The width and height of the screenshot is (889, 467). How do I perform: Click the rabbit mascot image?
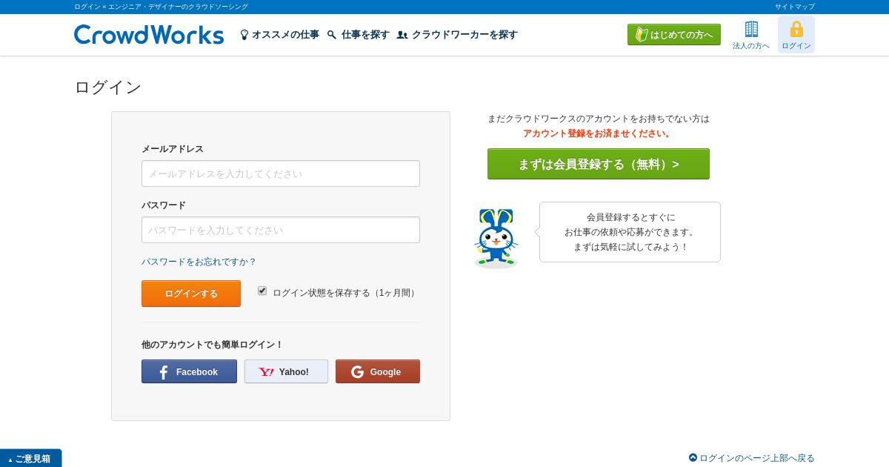(496, 238)
